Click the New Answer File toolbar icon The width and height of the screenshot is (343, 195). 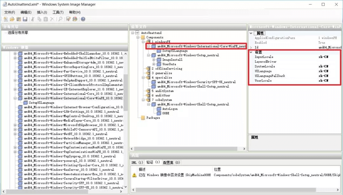[x=6, y=19]
